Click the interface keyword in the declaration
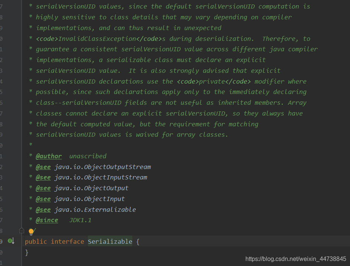Image resolution: width=350 pixels, height=266 pixels. coord(67,241)
